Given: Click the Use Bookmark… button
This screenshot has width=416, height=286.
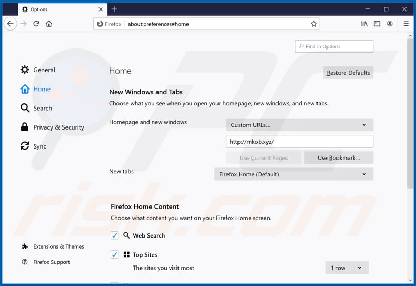Looking at the screenshot, I should click(339, 158).
